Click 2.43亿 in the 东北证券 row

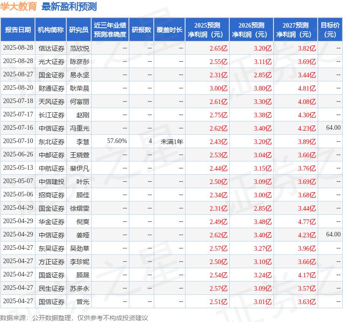(x=218, y=142)
